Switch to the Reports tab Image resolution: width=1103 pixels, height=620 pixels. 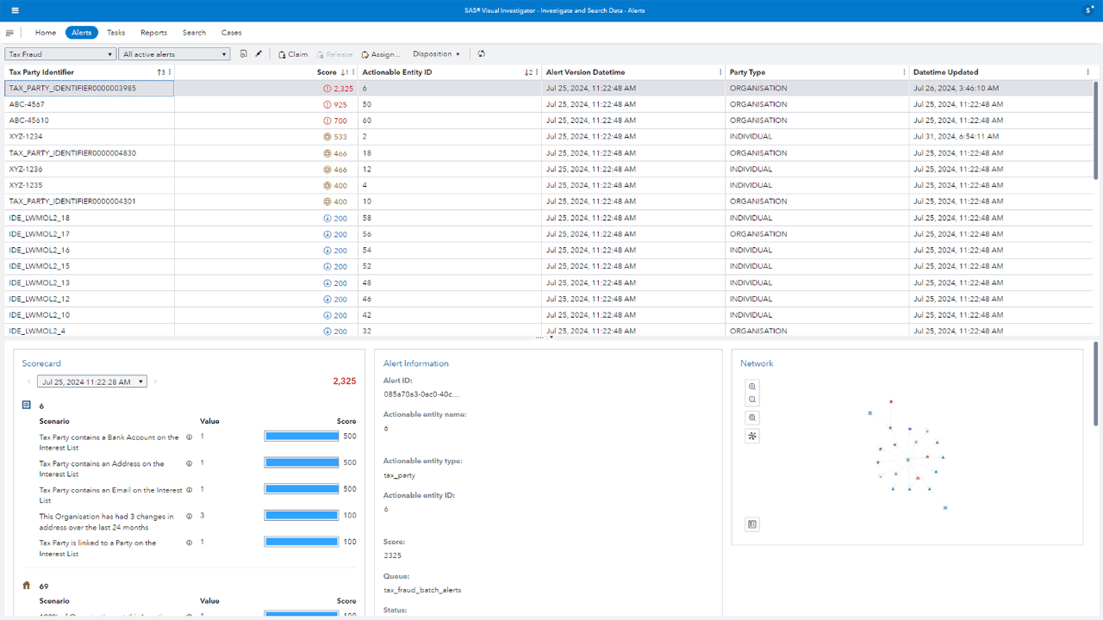[153, 32]
